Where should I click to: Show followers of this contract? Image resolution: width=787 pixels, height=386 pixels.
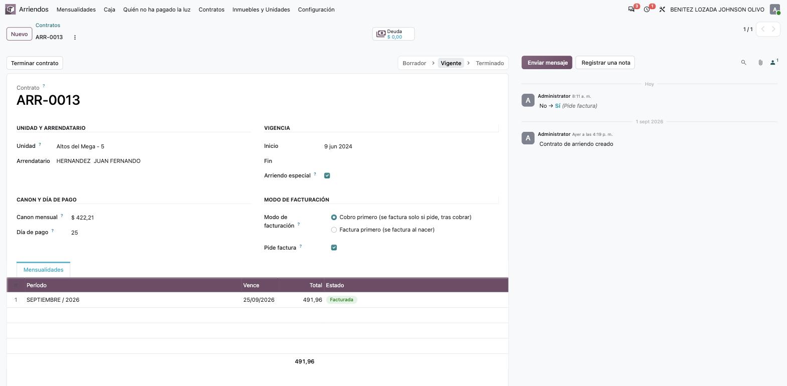[x=774, y=63]
